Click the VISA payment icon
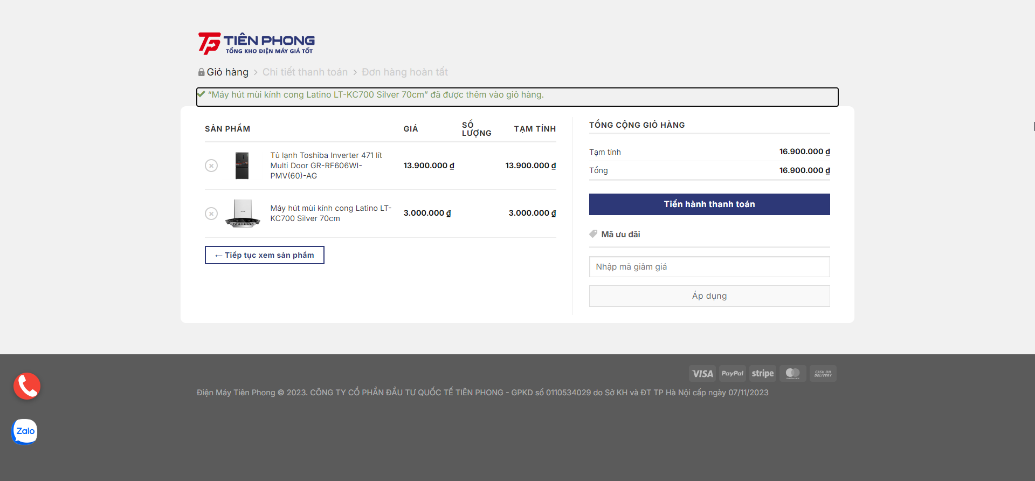Image resolution: width=1035 pixels, height=481 pixels. click(702, 374)
